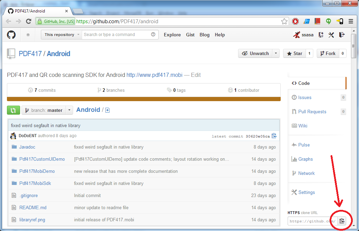Open This repository search scope dropdown
359x231 pixels.
click(x=61, y=35)
